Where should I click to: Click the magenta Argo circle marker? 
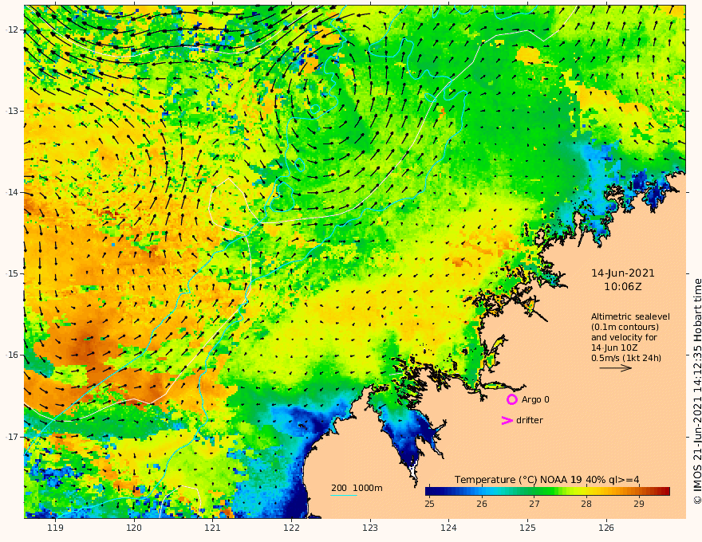tap(511, 399)
